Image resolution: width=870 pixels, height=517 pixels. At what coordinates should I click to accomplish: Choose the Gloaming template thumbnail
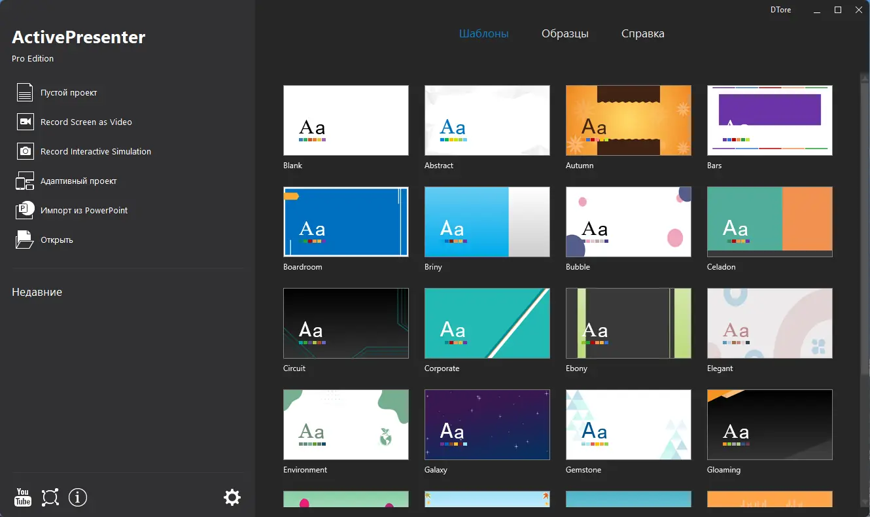click(770, 425)
